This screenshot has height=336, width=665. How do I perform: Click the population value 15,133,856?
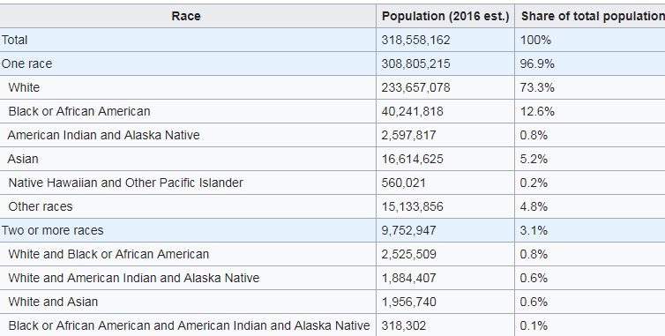pyautogui.click(x=412, y=206)
